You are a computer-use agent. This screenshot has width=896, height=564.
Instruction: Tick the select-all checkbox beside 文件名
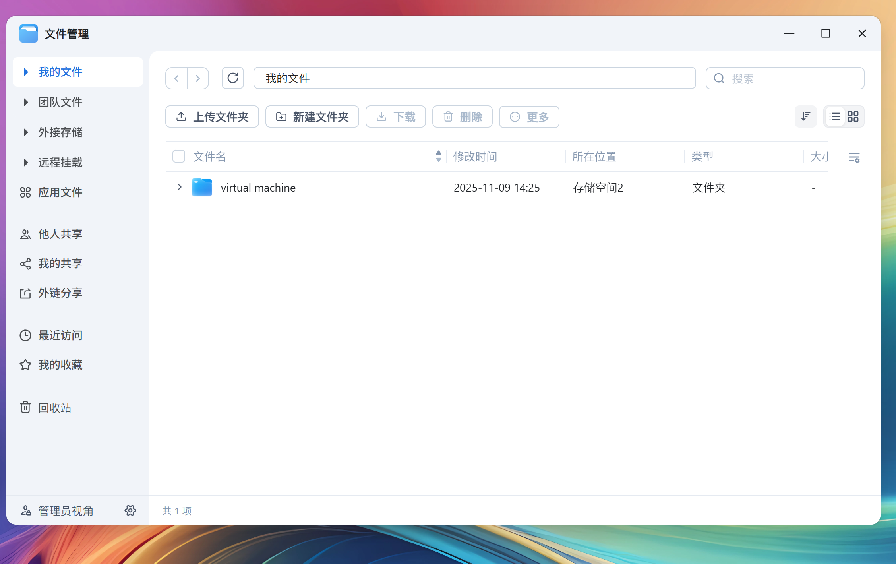(179, 156)
